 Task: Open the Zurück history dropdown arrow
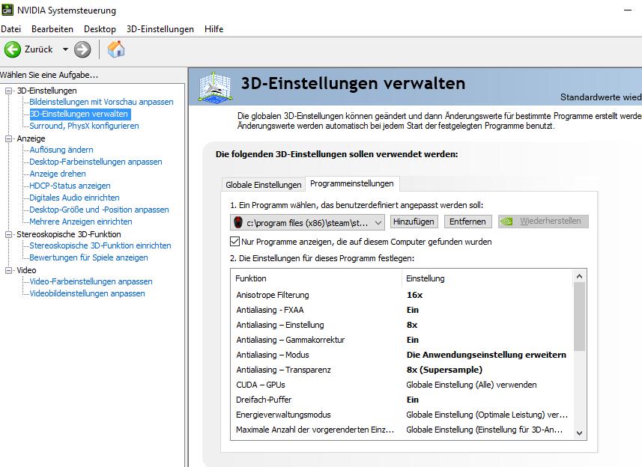click(65, 49)
